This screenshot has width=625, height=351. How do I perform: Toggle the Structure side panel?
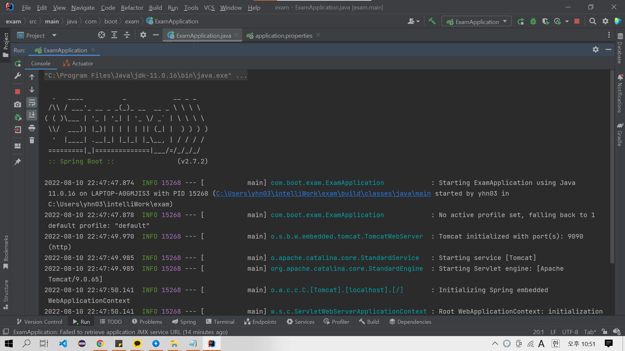tap(6, 294)
